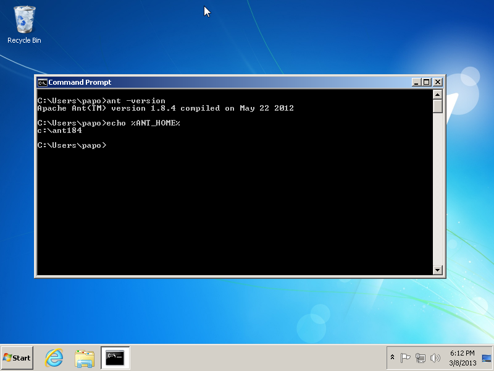Click the date 3/8/2013 in the tray
Screen dimensions: 494x371
pyautogui.click(x=463, y=363)
